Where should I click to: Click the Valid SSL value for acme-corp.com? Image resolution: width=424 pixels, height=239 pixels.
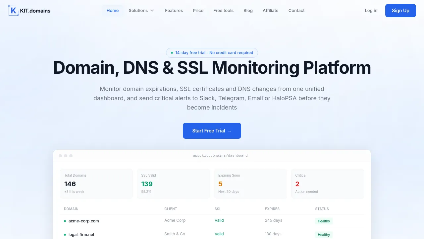219,220
